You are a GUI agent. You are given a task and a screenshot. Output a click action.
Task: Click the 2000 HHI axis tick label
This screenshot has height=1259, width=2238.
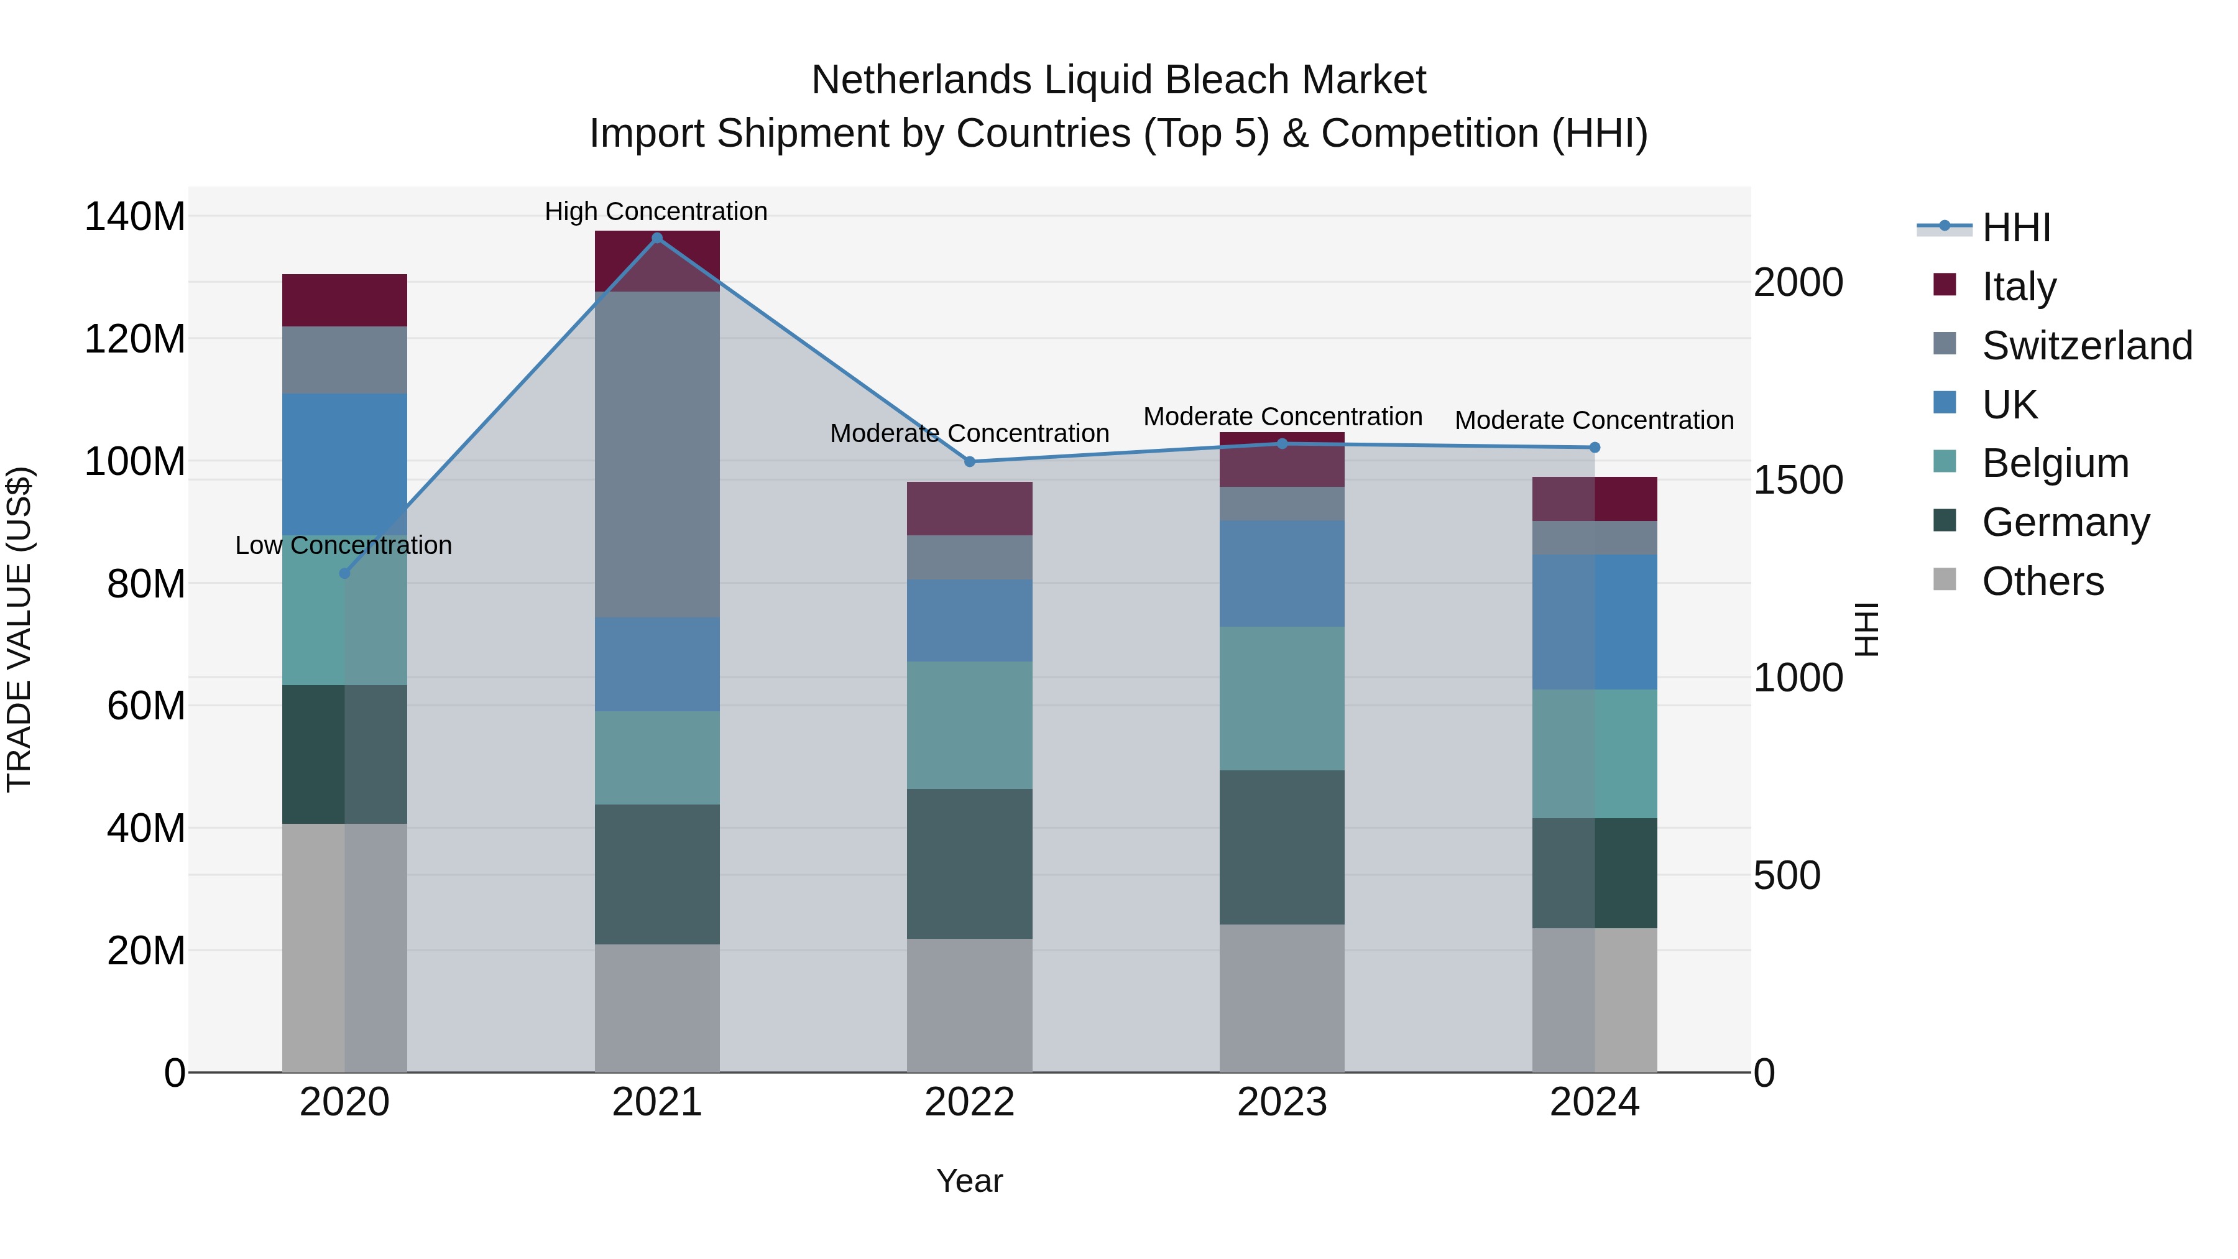1798,282
